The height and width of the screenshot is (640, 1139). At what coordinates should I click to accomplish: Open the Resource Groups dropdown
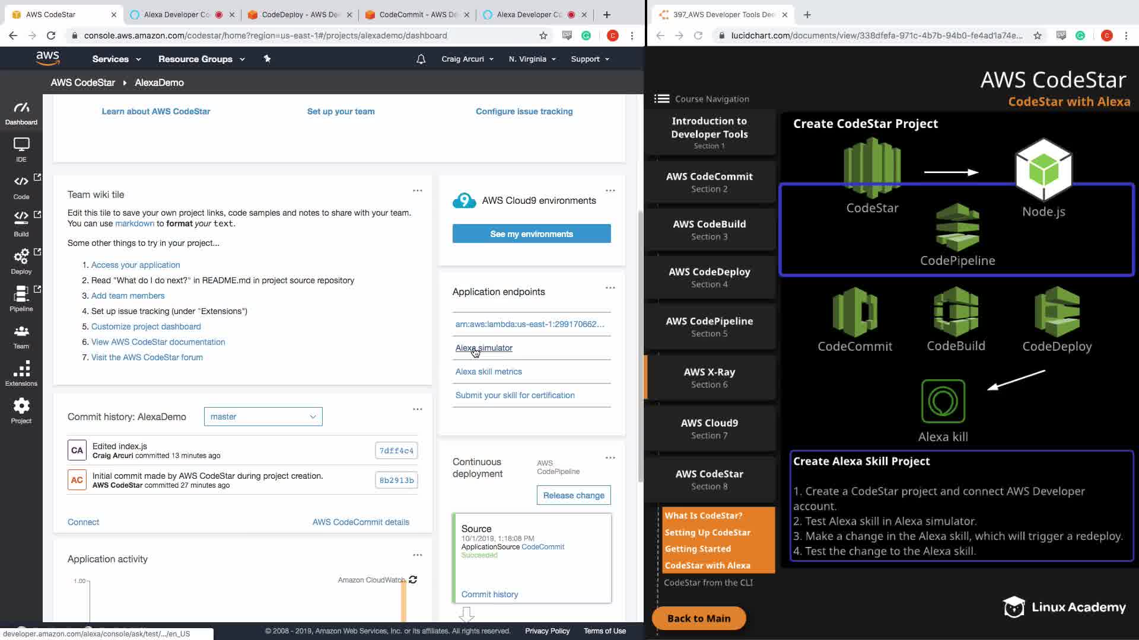coord(201,59)
